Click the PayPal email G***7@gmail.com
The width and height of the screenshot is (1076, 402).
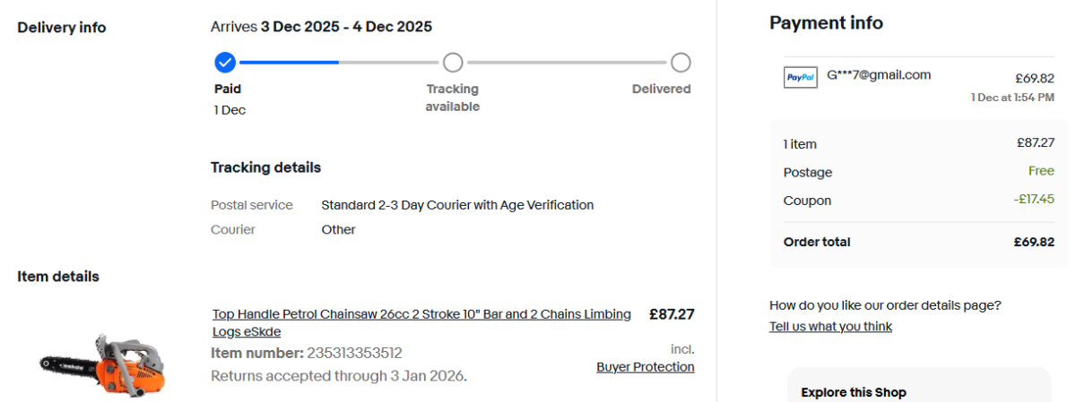(x=879, y=74)
